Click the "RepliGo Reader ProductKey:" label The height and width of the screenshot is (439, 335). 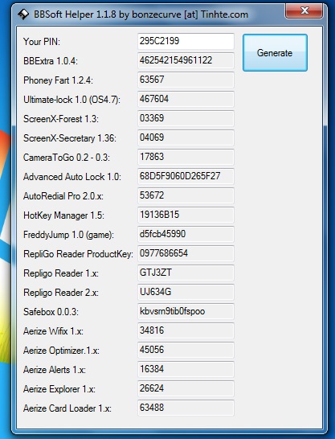click(x=78, y=254)
